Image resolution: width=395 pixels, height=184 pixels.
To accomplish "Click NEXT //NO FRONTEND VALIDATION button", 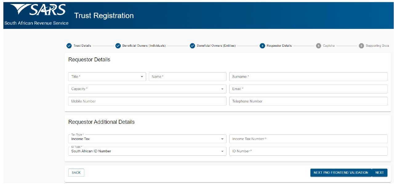I will pos(341,173).
